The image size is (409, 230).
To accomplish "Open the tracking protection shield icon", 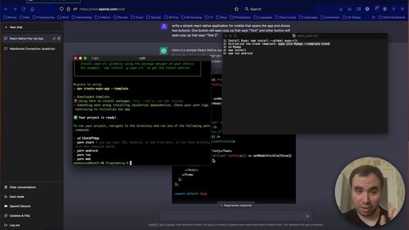I will click(61, 9).
